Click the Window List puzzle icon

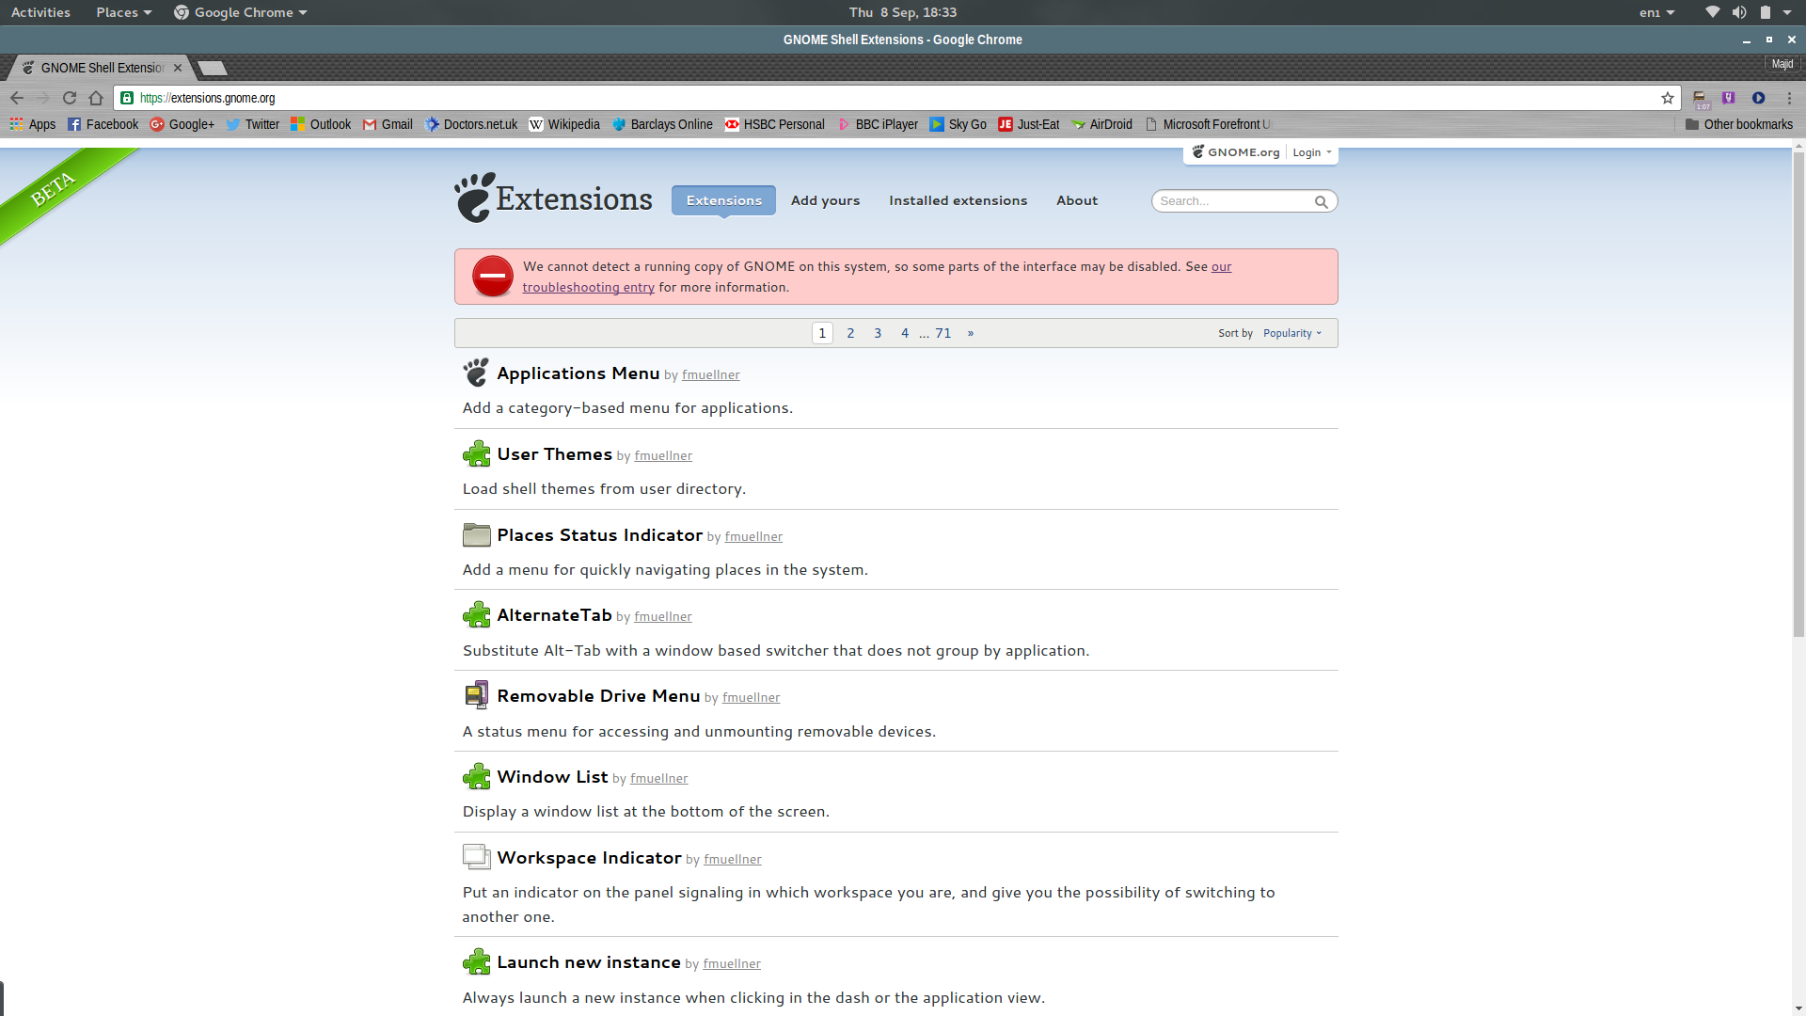tap(476, 776)
